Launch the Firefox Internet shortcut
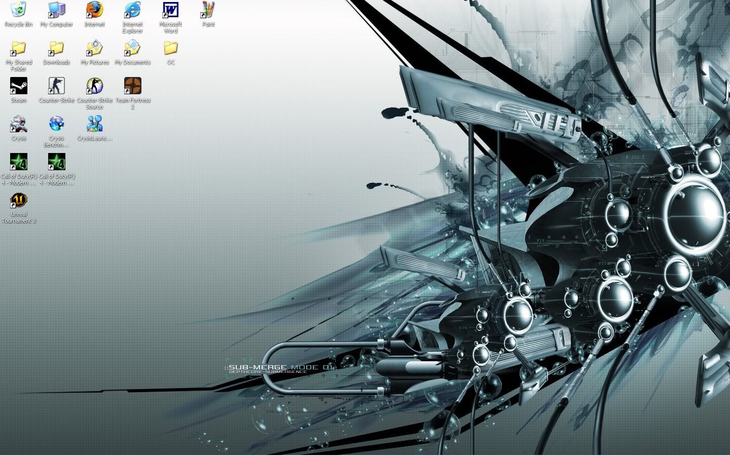 click(x=94, y=10)
